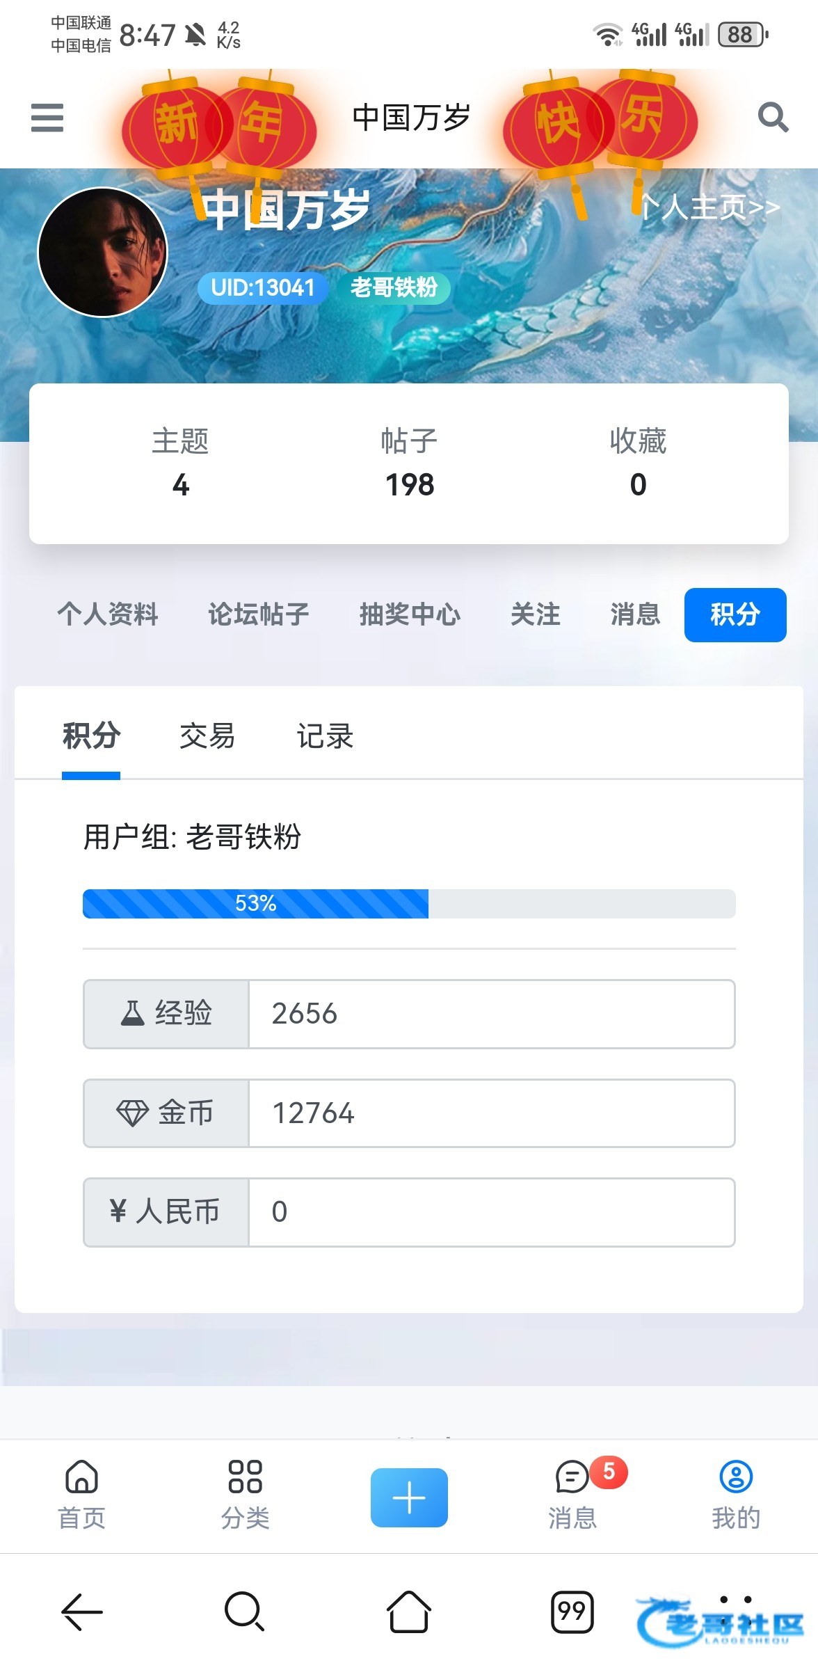
Task: Click the 金币 value field 12764
Action: 491,1113
